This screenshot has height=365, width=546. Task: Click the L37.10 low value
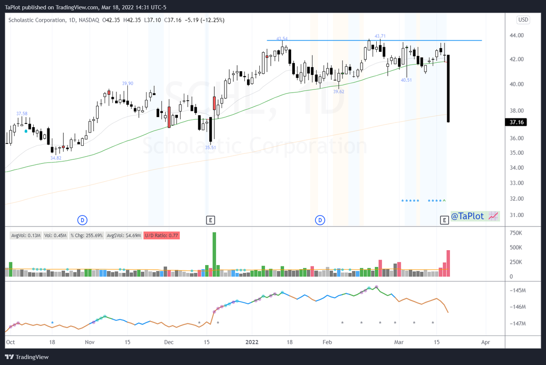pyautogui.click(x=156, y=20)
